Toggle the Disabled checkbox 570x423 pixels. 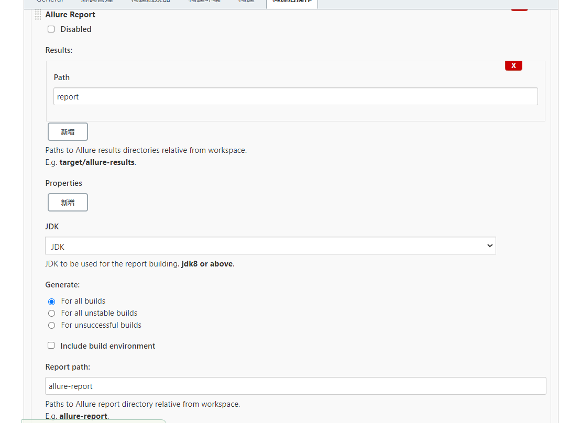(x=51, y=29)
